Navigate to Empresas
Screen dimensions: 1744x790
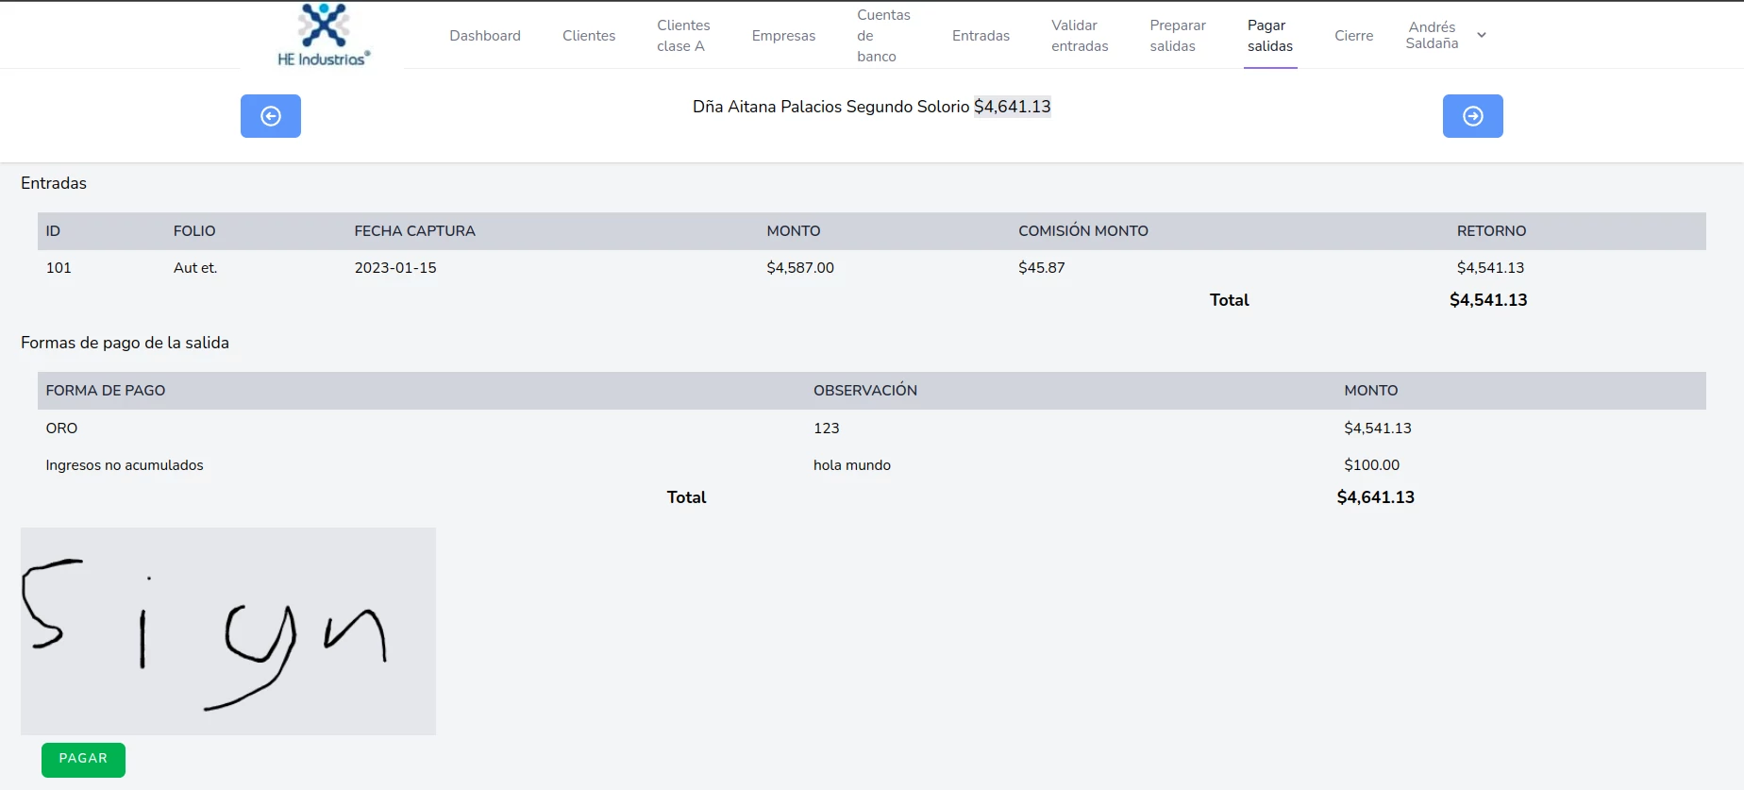pos(782,36)
